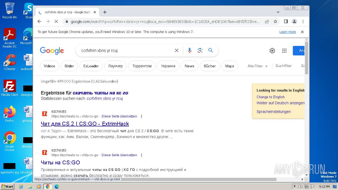Screen dimensions: 338x190
Task: Search instead for ccrfxfnm xbns yr rcuj
Action: pos(105,98)
